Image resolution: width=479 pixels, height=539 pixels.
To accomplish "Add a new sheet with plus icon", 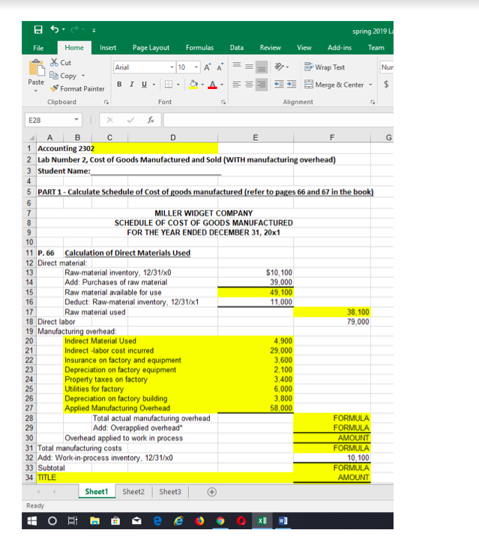I will point(212,492).
